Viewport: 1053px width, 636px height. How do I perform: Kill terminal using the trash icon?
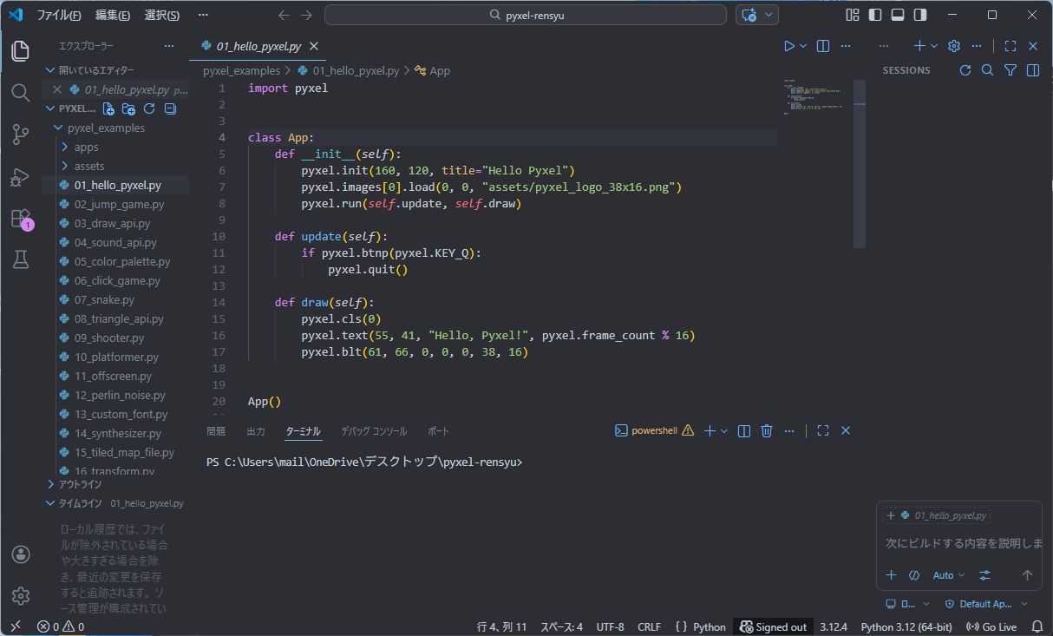pyautogui.click(x=767, y=431)
